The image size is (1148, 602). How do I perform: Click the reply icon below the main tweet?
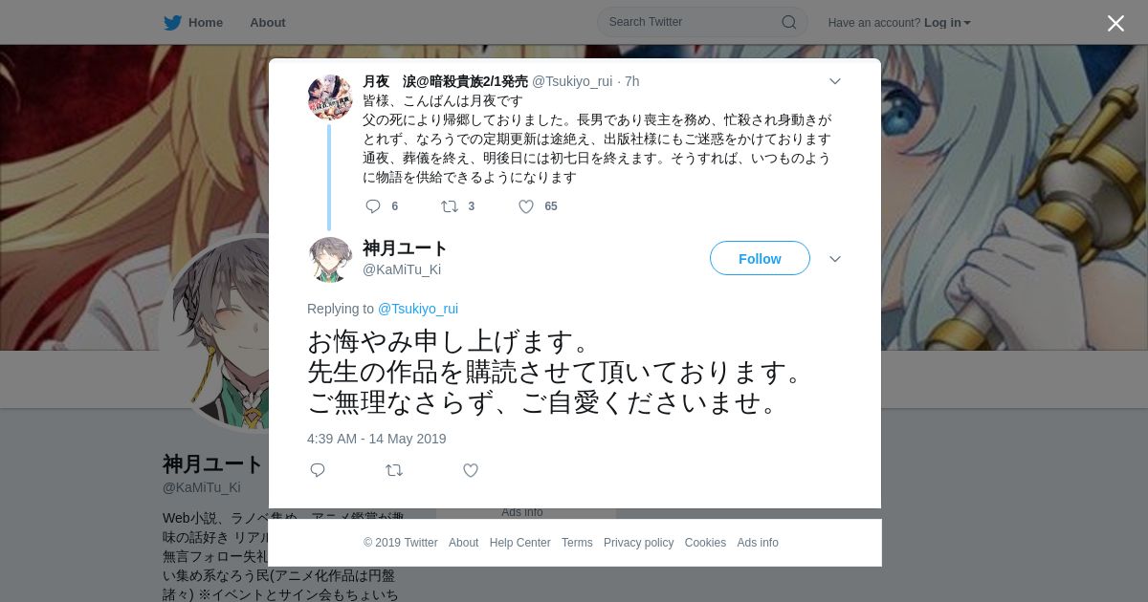318,470
